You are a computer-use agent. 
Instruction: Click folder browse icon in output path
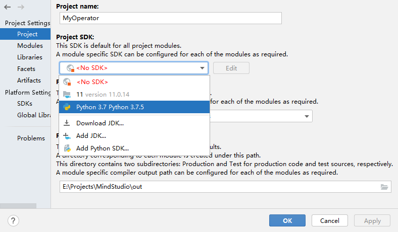384,187
